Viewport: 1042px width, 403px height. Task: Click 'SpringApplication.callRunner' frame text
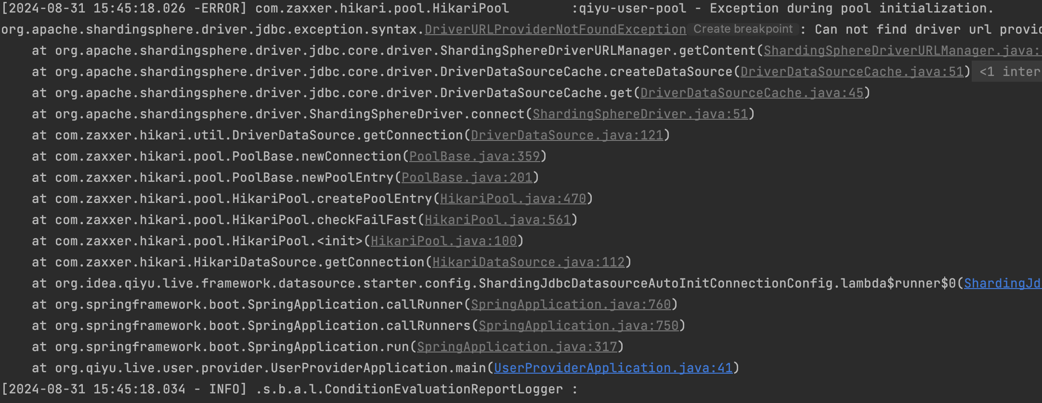(355, 304)
